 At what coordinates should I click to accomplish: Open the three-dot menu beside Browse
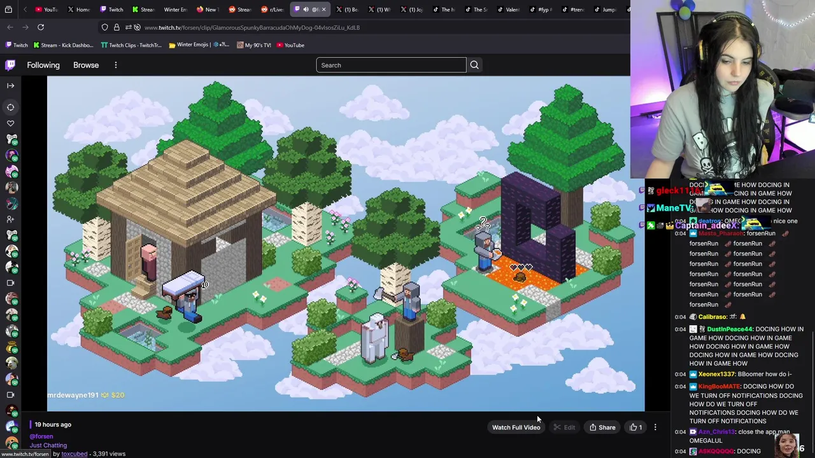coord(116,65)
